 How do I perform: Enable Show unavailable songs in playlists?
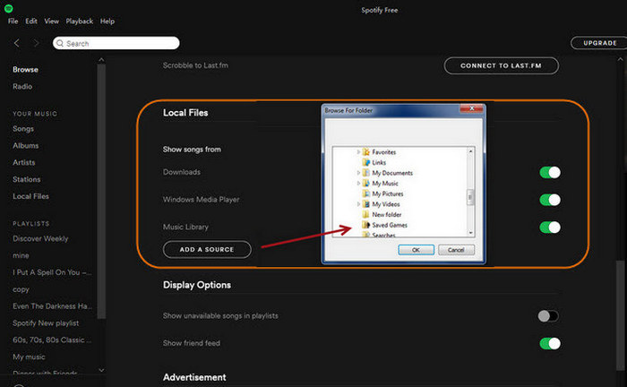coord(548,316)
